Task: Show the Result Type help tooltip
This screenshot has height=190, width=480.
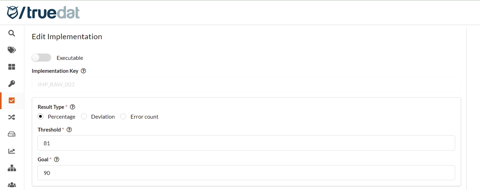Action: (73, 107)
